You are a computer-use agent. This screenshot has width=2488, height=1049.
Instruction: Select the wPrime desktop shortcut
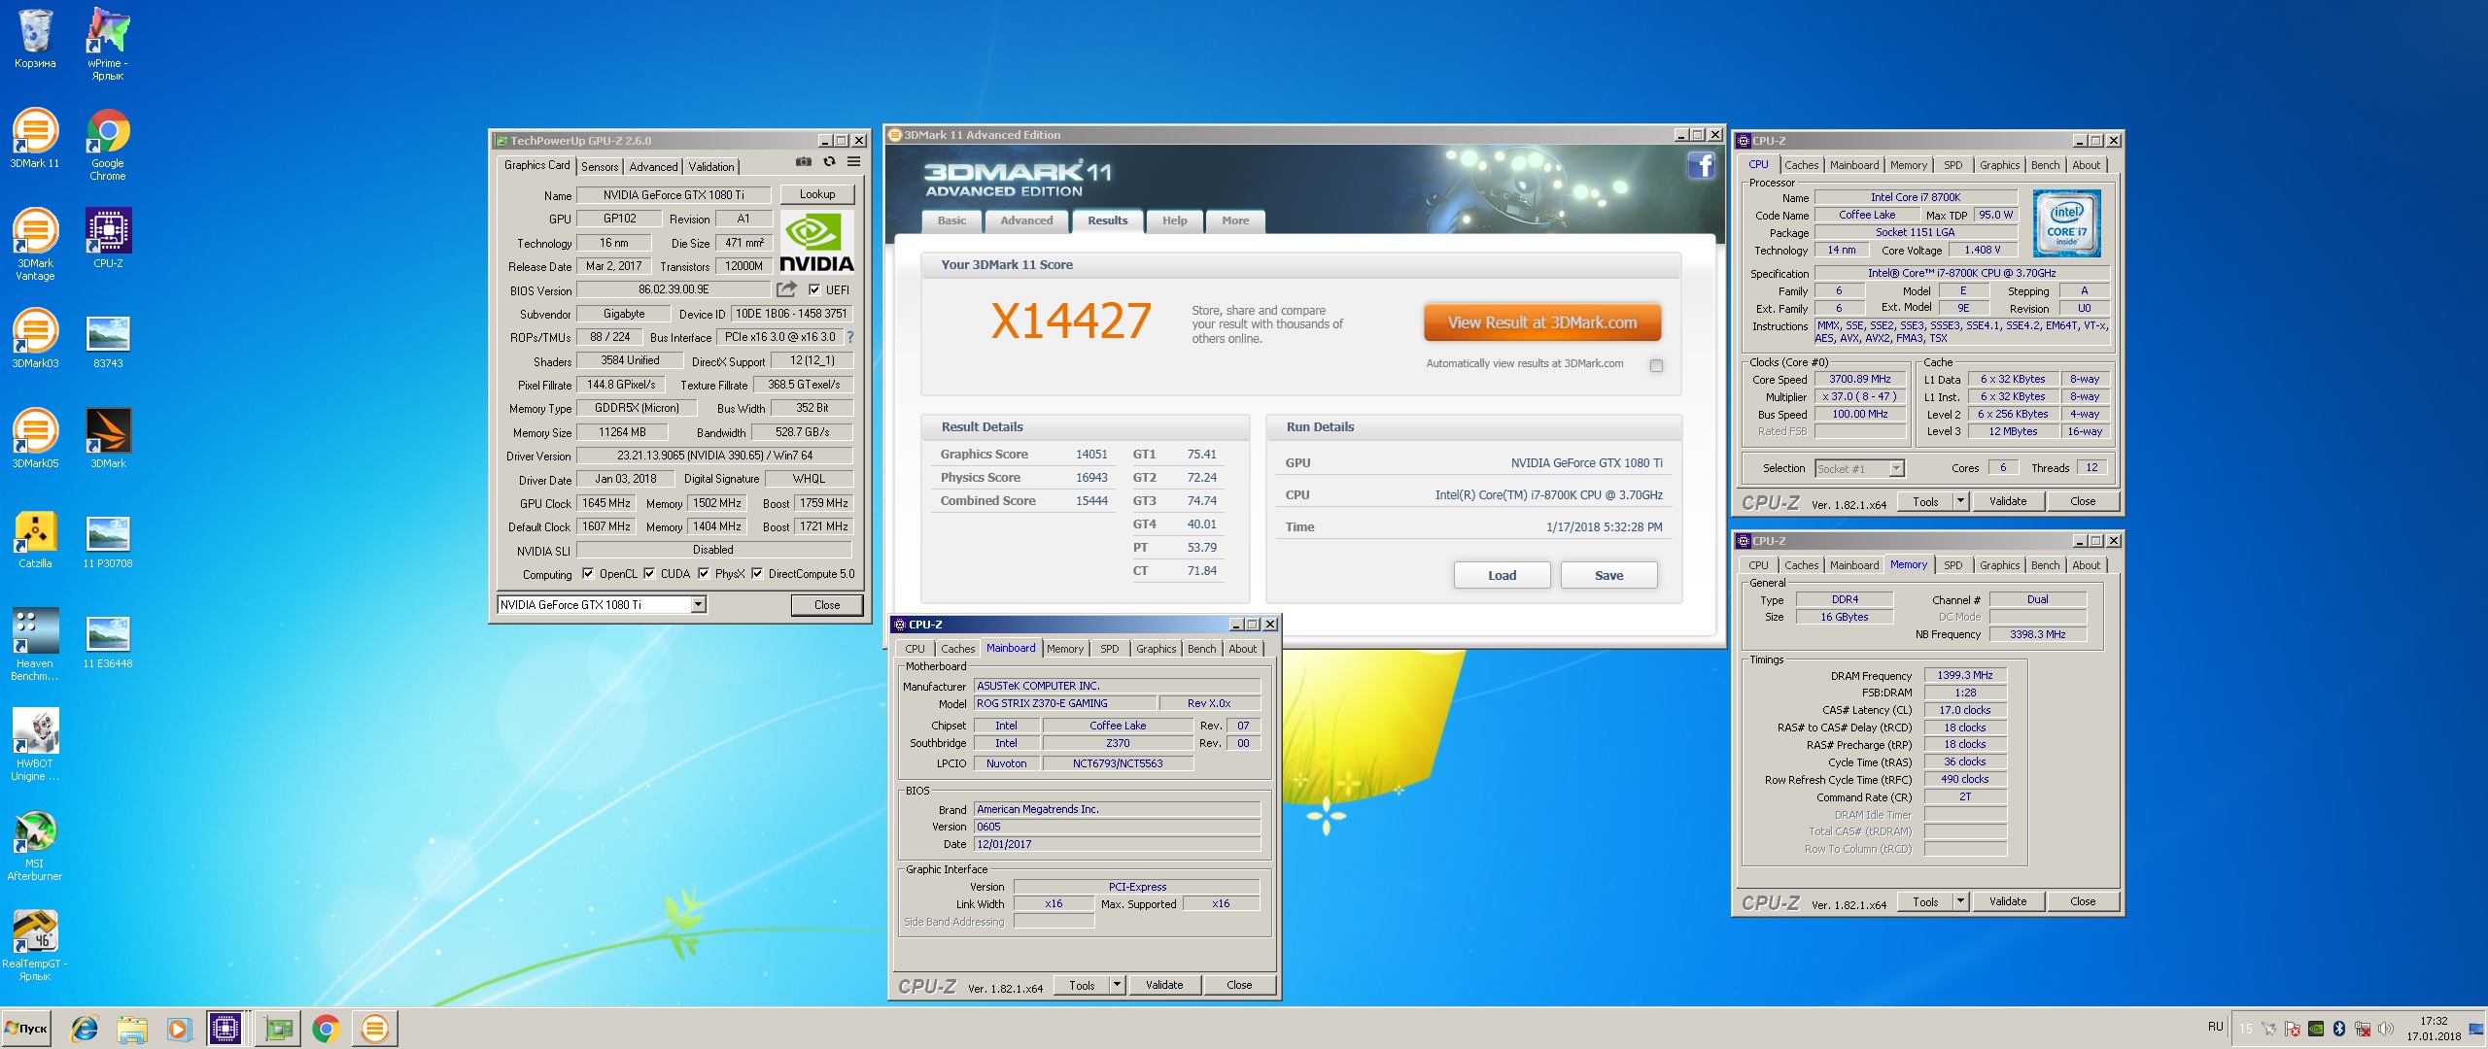(108, 45)
